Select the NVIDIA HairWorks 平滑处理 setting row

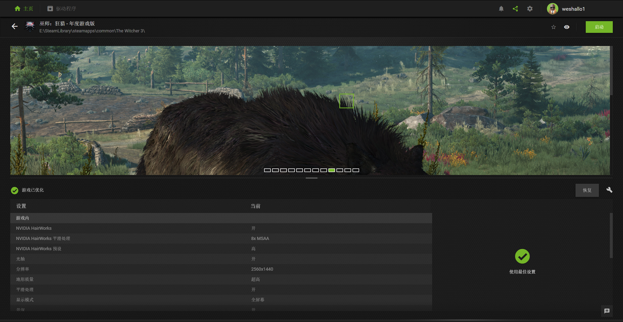pyautogui.click(x=221, y=238)
